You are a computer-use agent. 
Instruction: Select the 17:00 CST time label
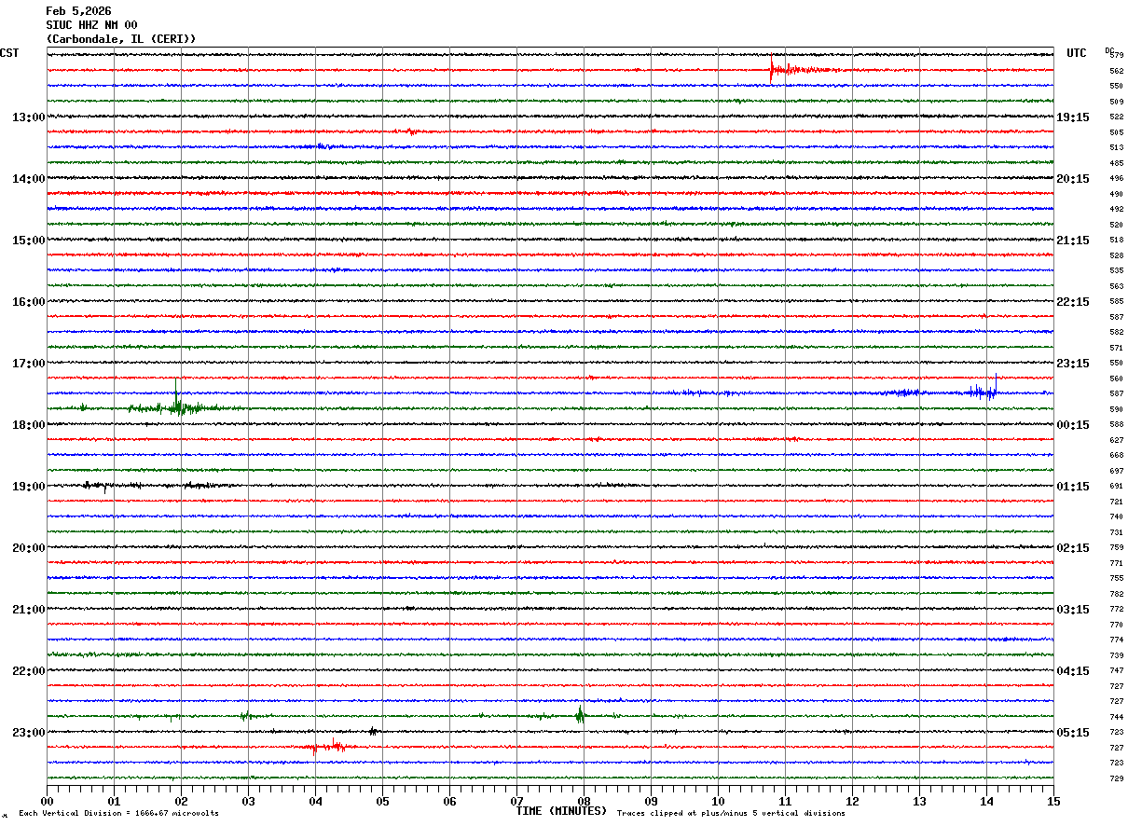pyautogui.click(x=28, y=364)
